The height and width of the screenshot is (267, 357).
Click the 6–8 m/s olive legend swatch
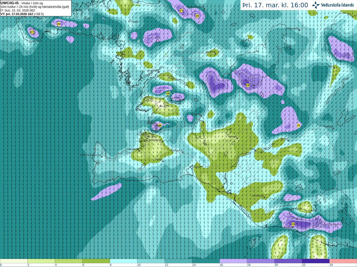[x=96, y=261]
